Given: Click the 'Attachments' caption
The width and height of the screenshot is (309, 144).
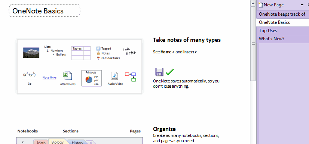Looking at the screenshot, I should coord(68,84).
